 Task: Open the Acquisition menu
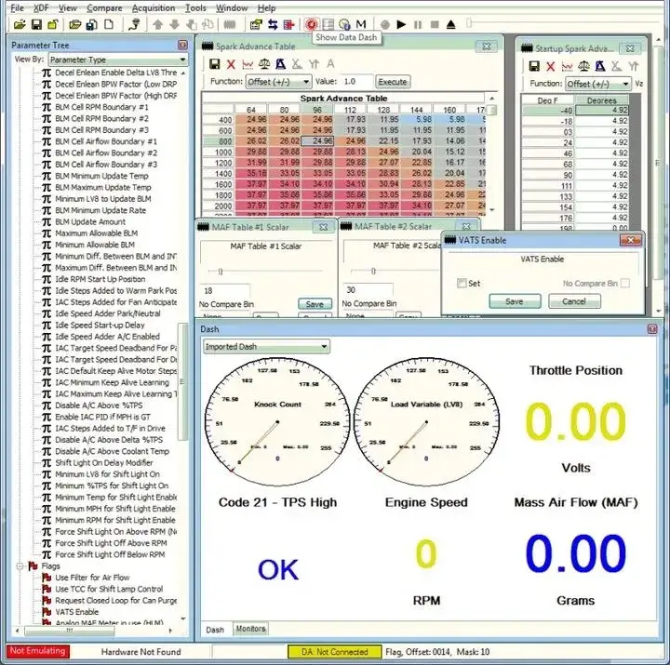153,7
